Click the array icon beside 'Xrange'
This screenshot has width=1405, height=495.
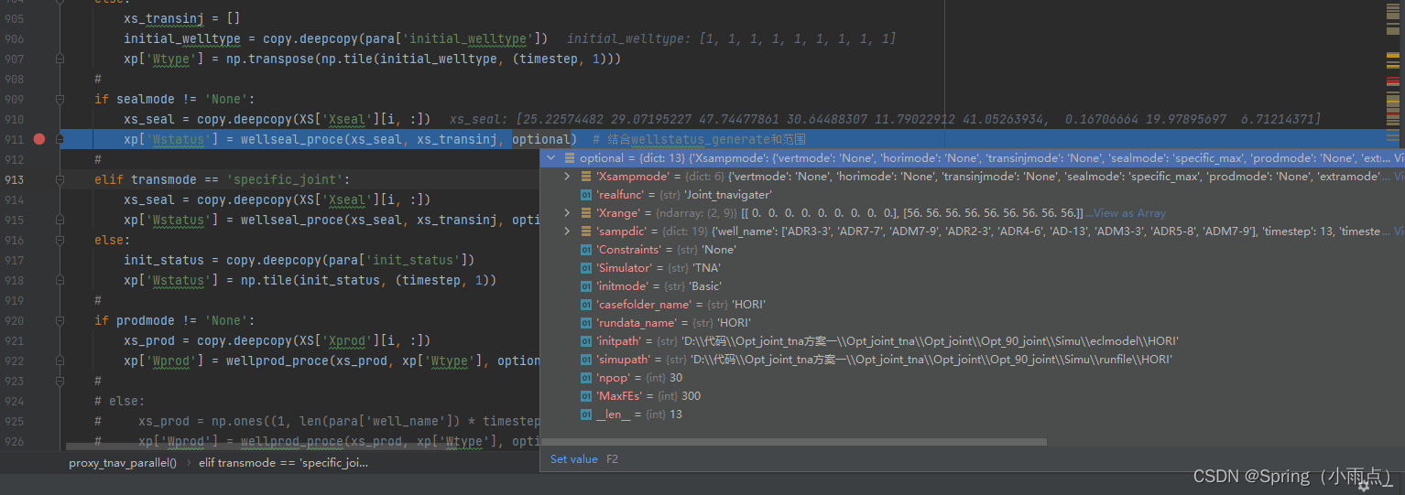[586, 213]
